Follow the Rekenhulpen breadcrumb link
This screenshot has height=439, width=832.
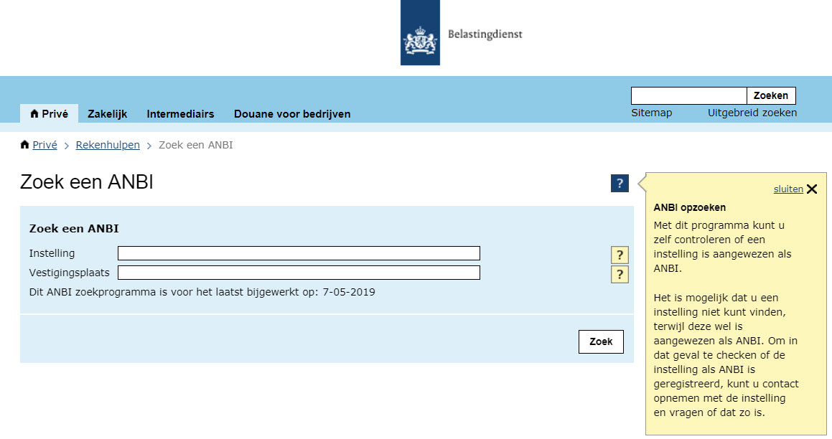(108, 146)
